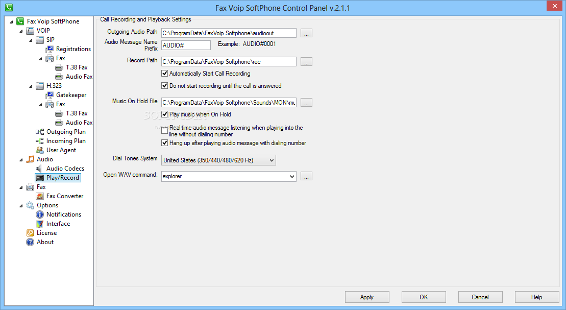The width and height of the screenshot is (566, 310).
Task: Click the SIP node icon
Action: (x=40, y=40)
